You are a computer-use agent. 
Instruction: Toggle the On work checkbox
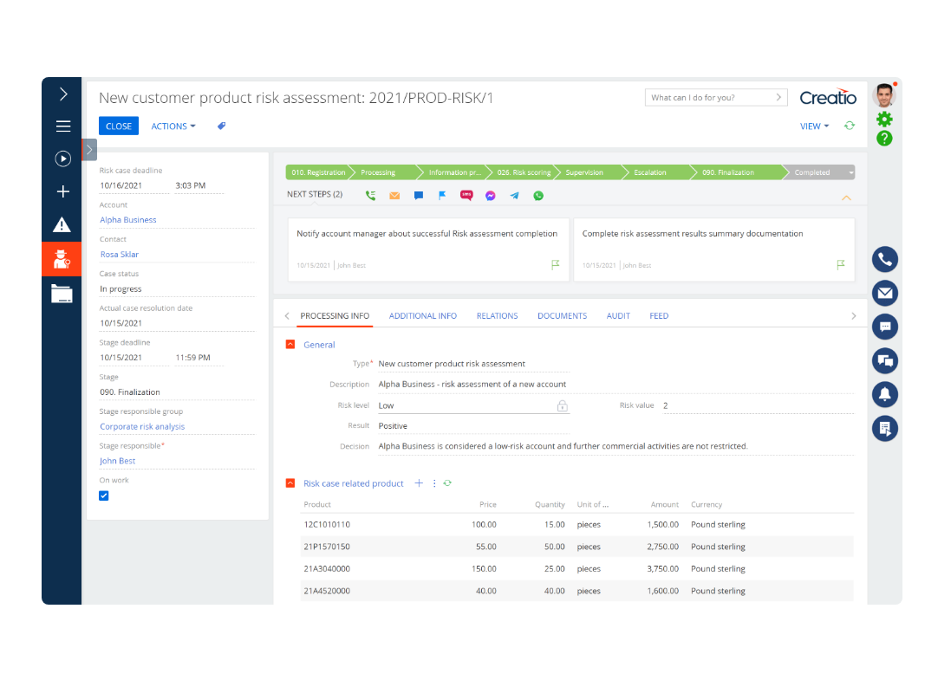tap(104, 495)
